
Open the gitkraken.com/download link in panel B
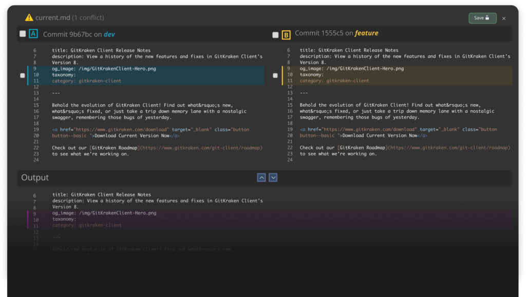point(371,129)
